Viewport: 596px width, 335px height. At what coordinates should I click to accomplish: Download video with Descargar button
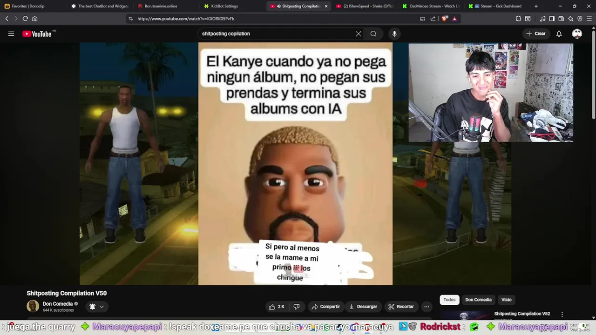(363, 307)
